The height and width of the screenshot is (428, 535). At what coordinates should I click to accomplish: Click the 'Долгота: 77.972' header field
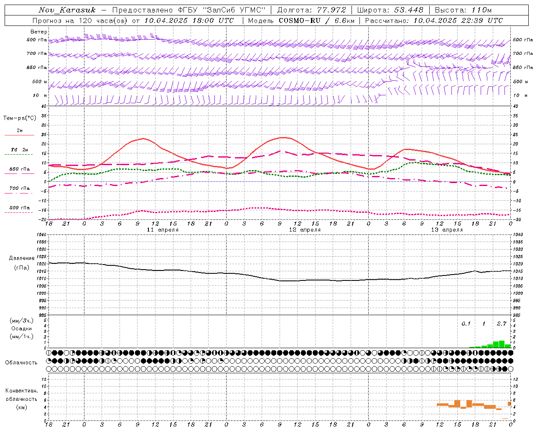tap(312, 10)
